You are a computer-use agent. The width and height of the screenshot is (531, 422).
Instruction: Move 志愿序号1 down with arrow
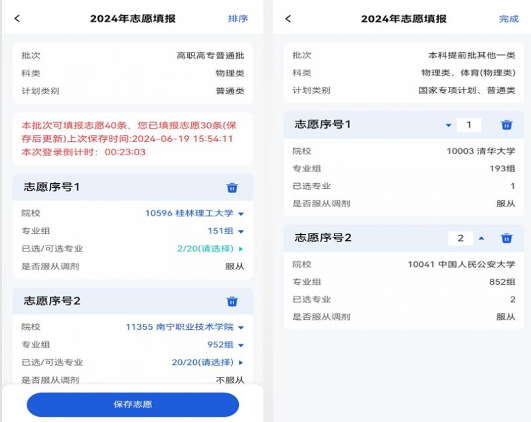[449, 125]
